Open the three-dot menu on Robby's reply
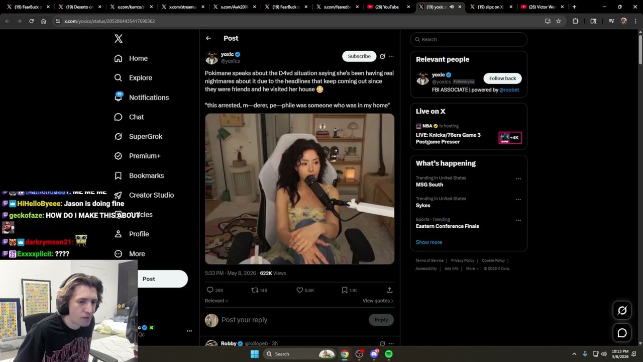This screenshot has height=362, width=643. click(x=391, y=343)
